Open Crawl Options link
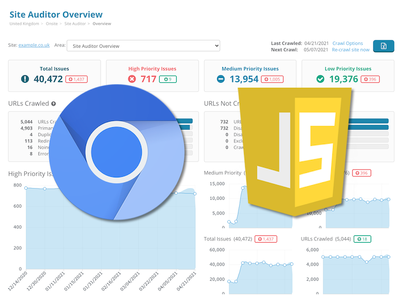This screenshot has width=405, height=304. [347, 43]
